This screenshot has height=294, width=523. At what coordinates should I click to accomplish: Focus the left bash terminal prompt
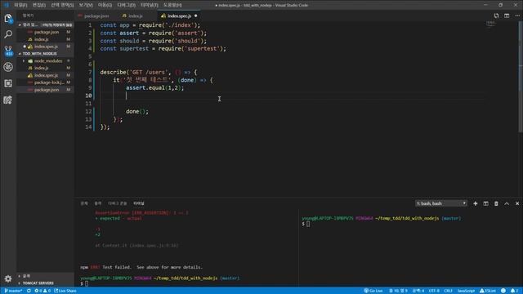(x=87, y=283)
